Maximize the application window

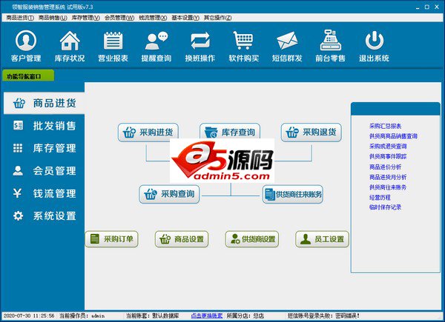click(x=427, y=7)
